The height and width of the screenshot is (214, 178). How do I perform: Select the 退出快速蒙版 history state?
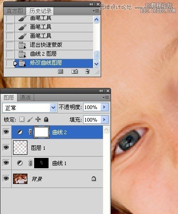point(49,45)
